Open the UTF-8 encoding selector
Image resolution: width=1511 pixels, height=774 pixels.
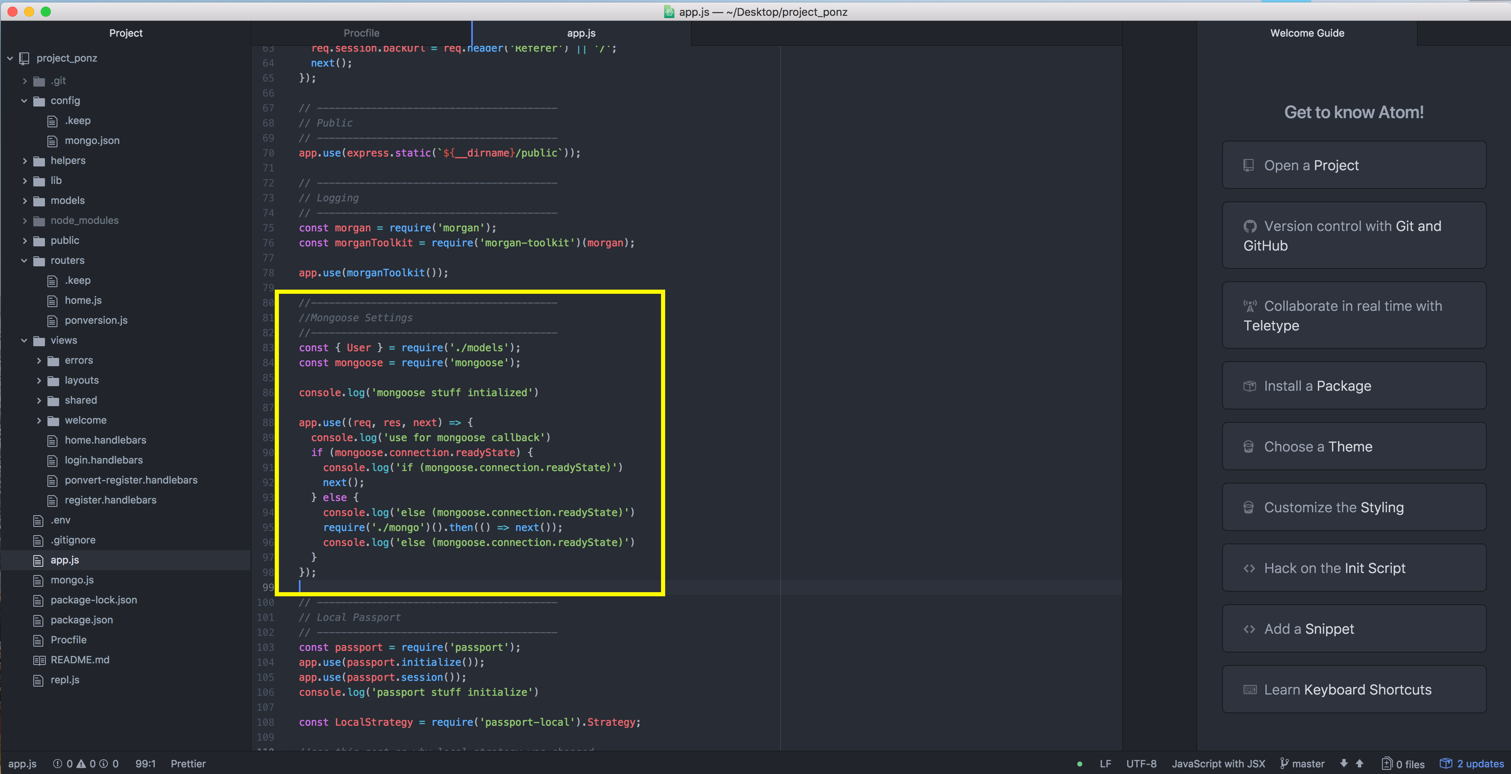click(x=1141, y=764)
